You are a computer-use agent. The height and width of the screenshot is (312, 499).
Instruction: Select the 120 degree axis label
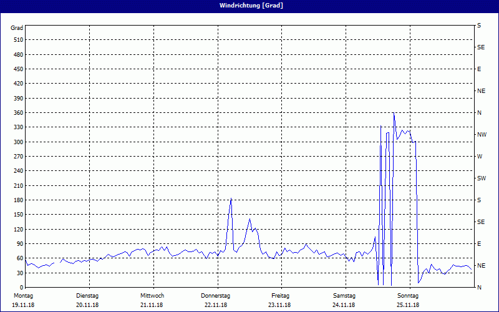coord(19,229)
